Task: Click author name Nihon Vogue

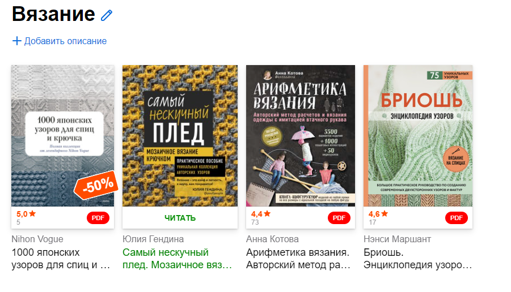Action: point(37,239)
